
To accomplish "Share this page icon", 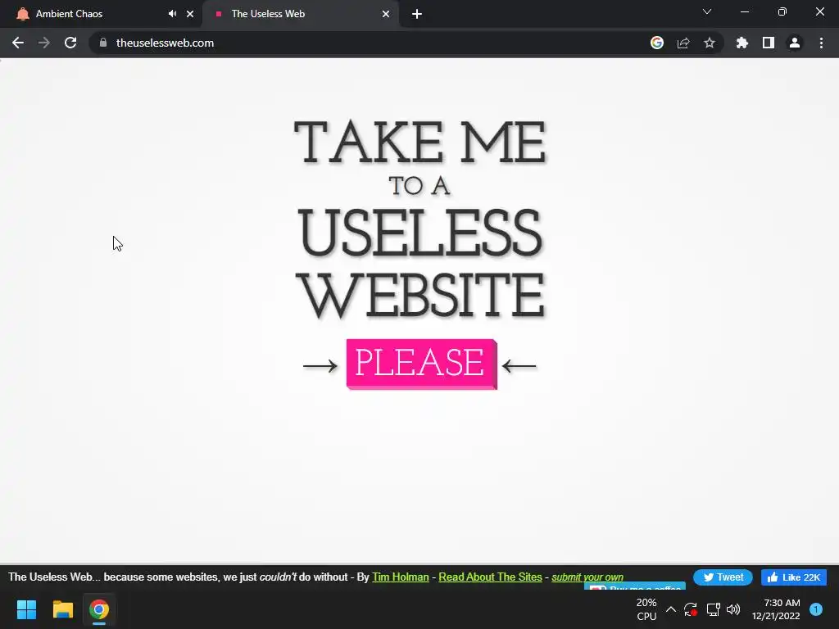I will [x=683, y=43].
